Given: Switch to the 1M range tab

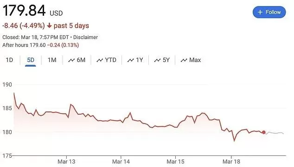Looking at the screenshot, I should click(x=52, y=60).
